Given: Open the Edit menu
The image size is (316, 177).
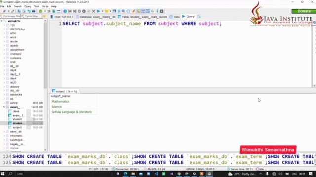Looking at the screenshot, I should (9, 6).
